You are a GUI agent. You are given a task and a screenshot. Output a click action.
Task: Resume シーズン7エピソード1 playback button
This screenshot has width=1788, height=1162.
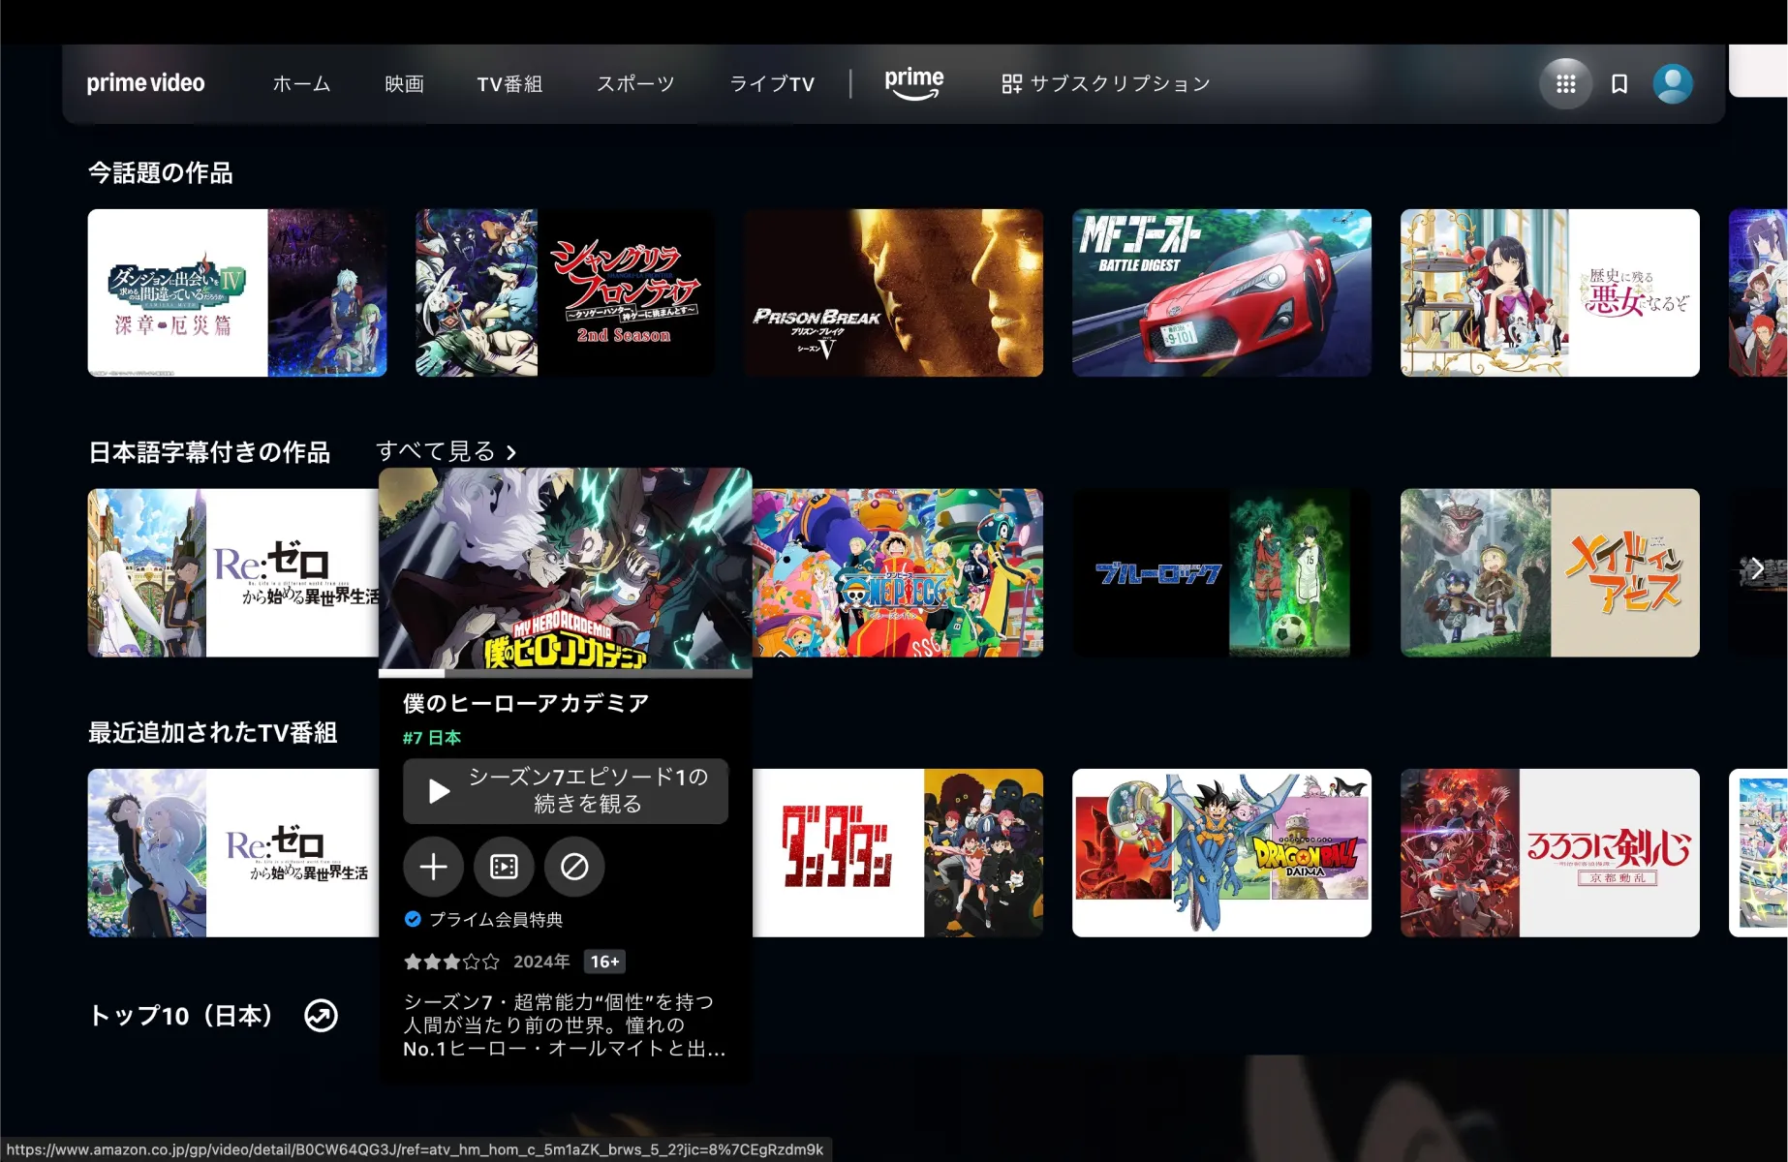(567, 791)
